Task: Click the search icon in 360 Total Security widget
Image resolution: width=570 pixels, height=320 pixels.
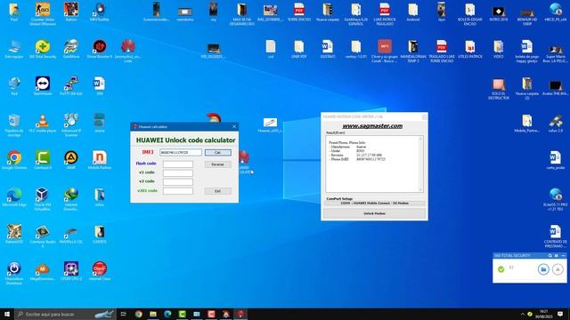Action: 550,255
